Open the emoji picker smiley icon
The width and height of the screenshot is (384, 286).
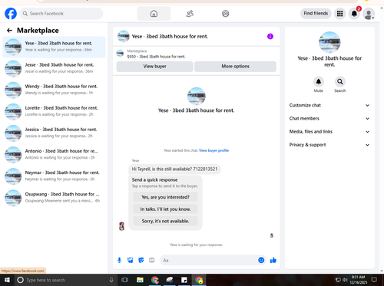(x=261, y=260)
